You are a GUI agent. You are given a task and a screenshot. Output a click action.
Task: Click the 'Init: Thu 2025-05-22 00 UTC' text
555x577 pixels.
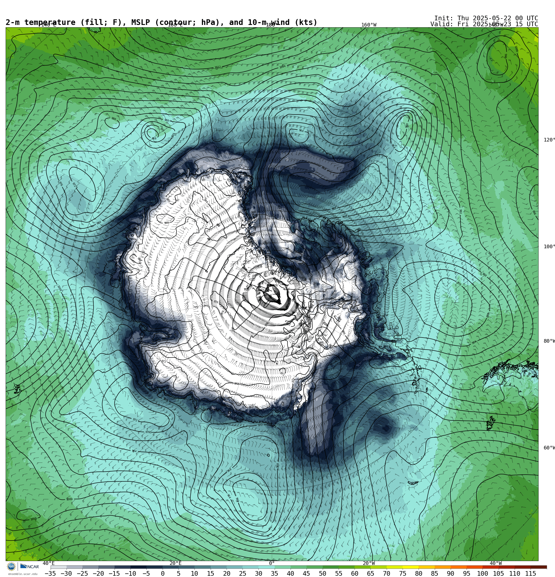click(486, 18)
